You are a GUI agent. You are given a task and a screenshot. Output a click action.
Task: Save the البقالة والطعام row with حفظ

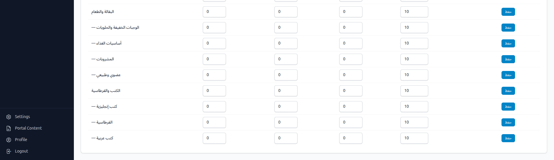pyautogui.click(x=508, y=12)
